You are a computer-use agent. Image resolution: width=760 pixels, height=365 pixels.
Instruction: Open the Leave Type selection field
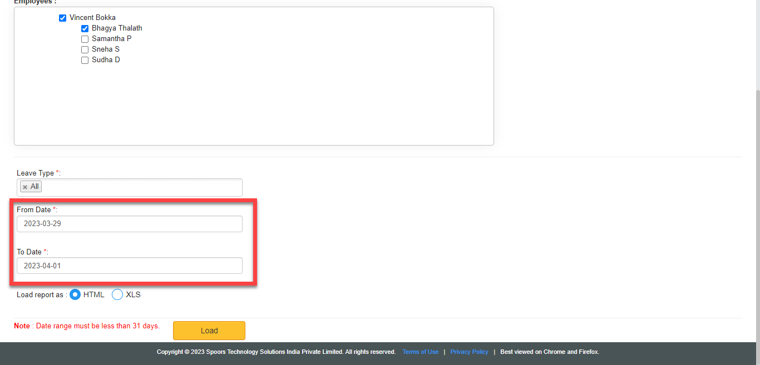tap(139, 187)
